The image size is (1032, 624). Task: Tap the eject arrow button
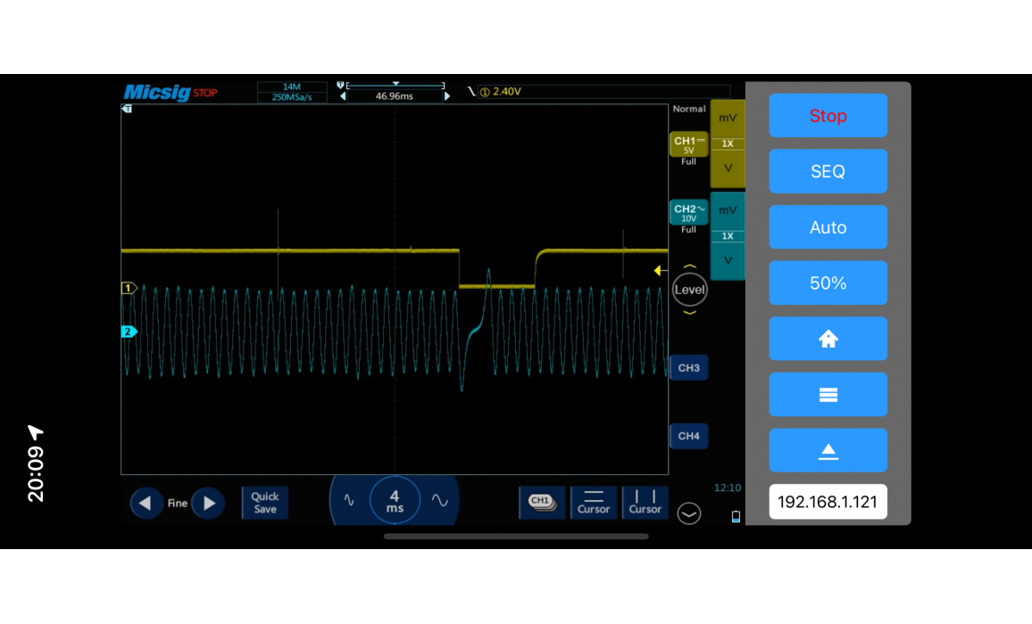828,451
